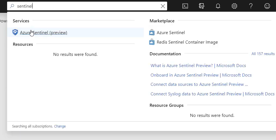Open the feedback smiley icon
This screenshot has width=276, height=140.
click(267, 6)
